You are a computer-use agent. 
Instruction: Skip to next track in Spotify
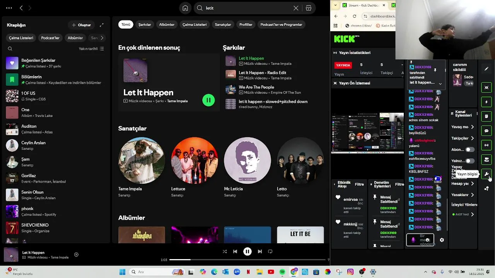(260, 251)
